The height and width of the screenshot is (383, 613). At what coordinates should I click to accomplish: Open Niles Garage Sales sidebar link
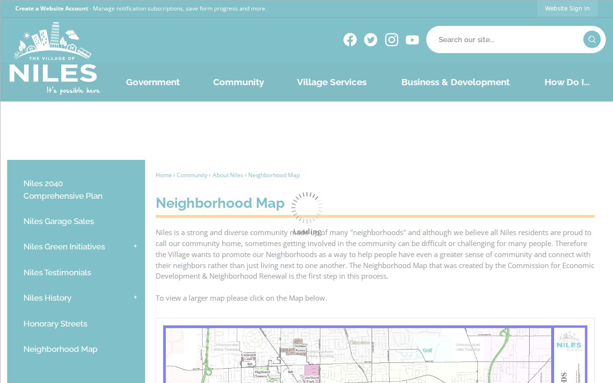[58, 221]
